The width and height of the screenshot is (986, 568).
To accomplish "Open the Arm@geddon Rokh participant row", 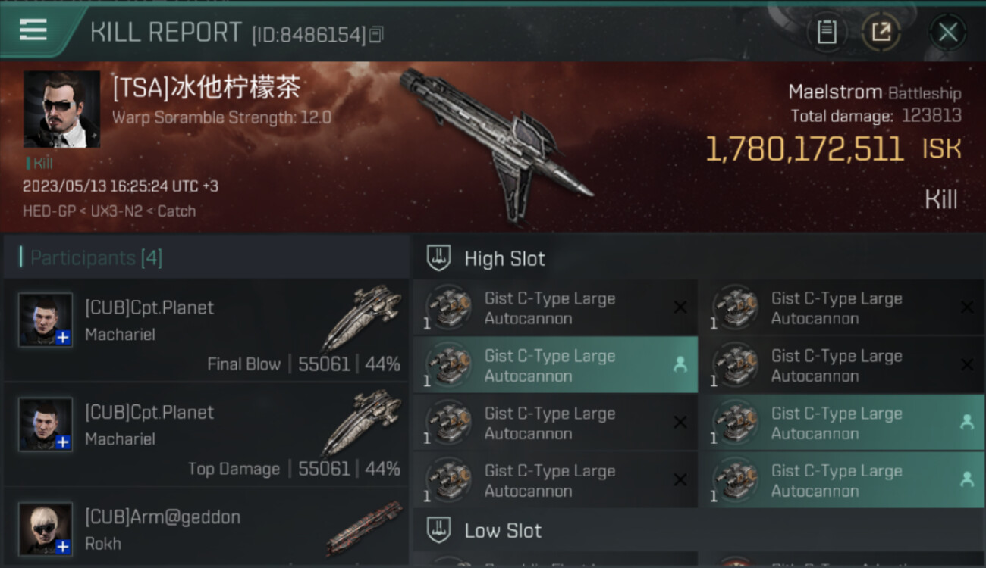I will coord(206,529).
